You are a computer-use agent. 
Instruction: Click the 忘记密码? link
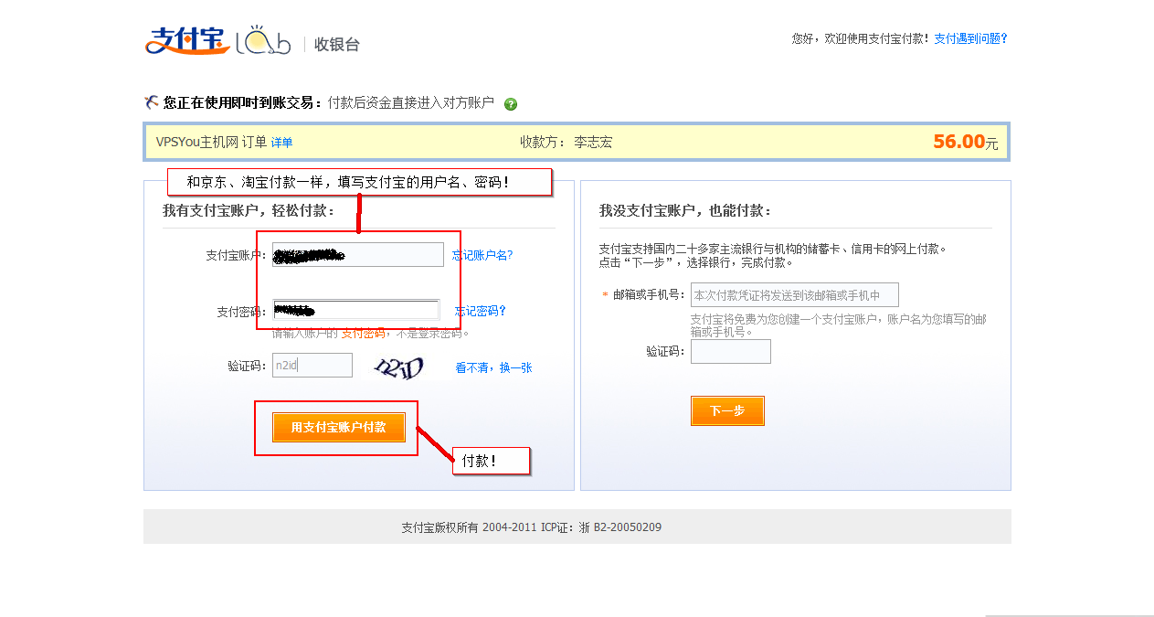(x=481, y=311)
